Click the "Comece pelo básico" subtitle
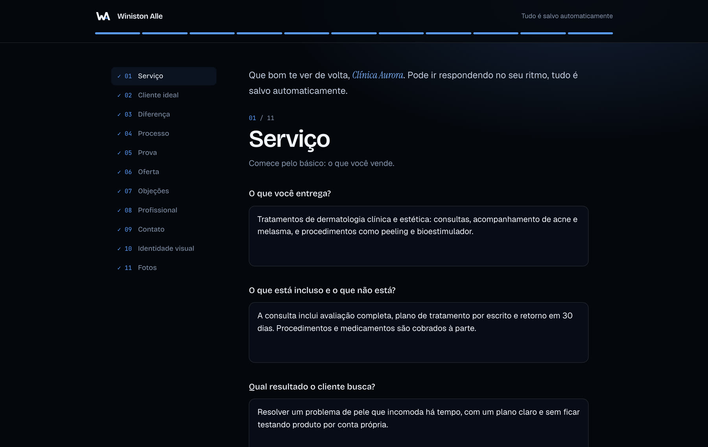Screen dimensions: 708x447 click(322, 163)
